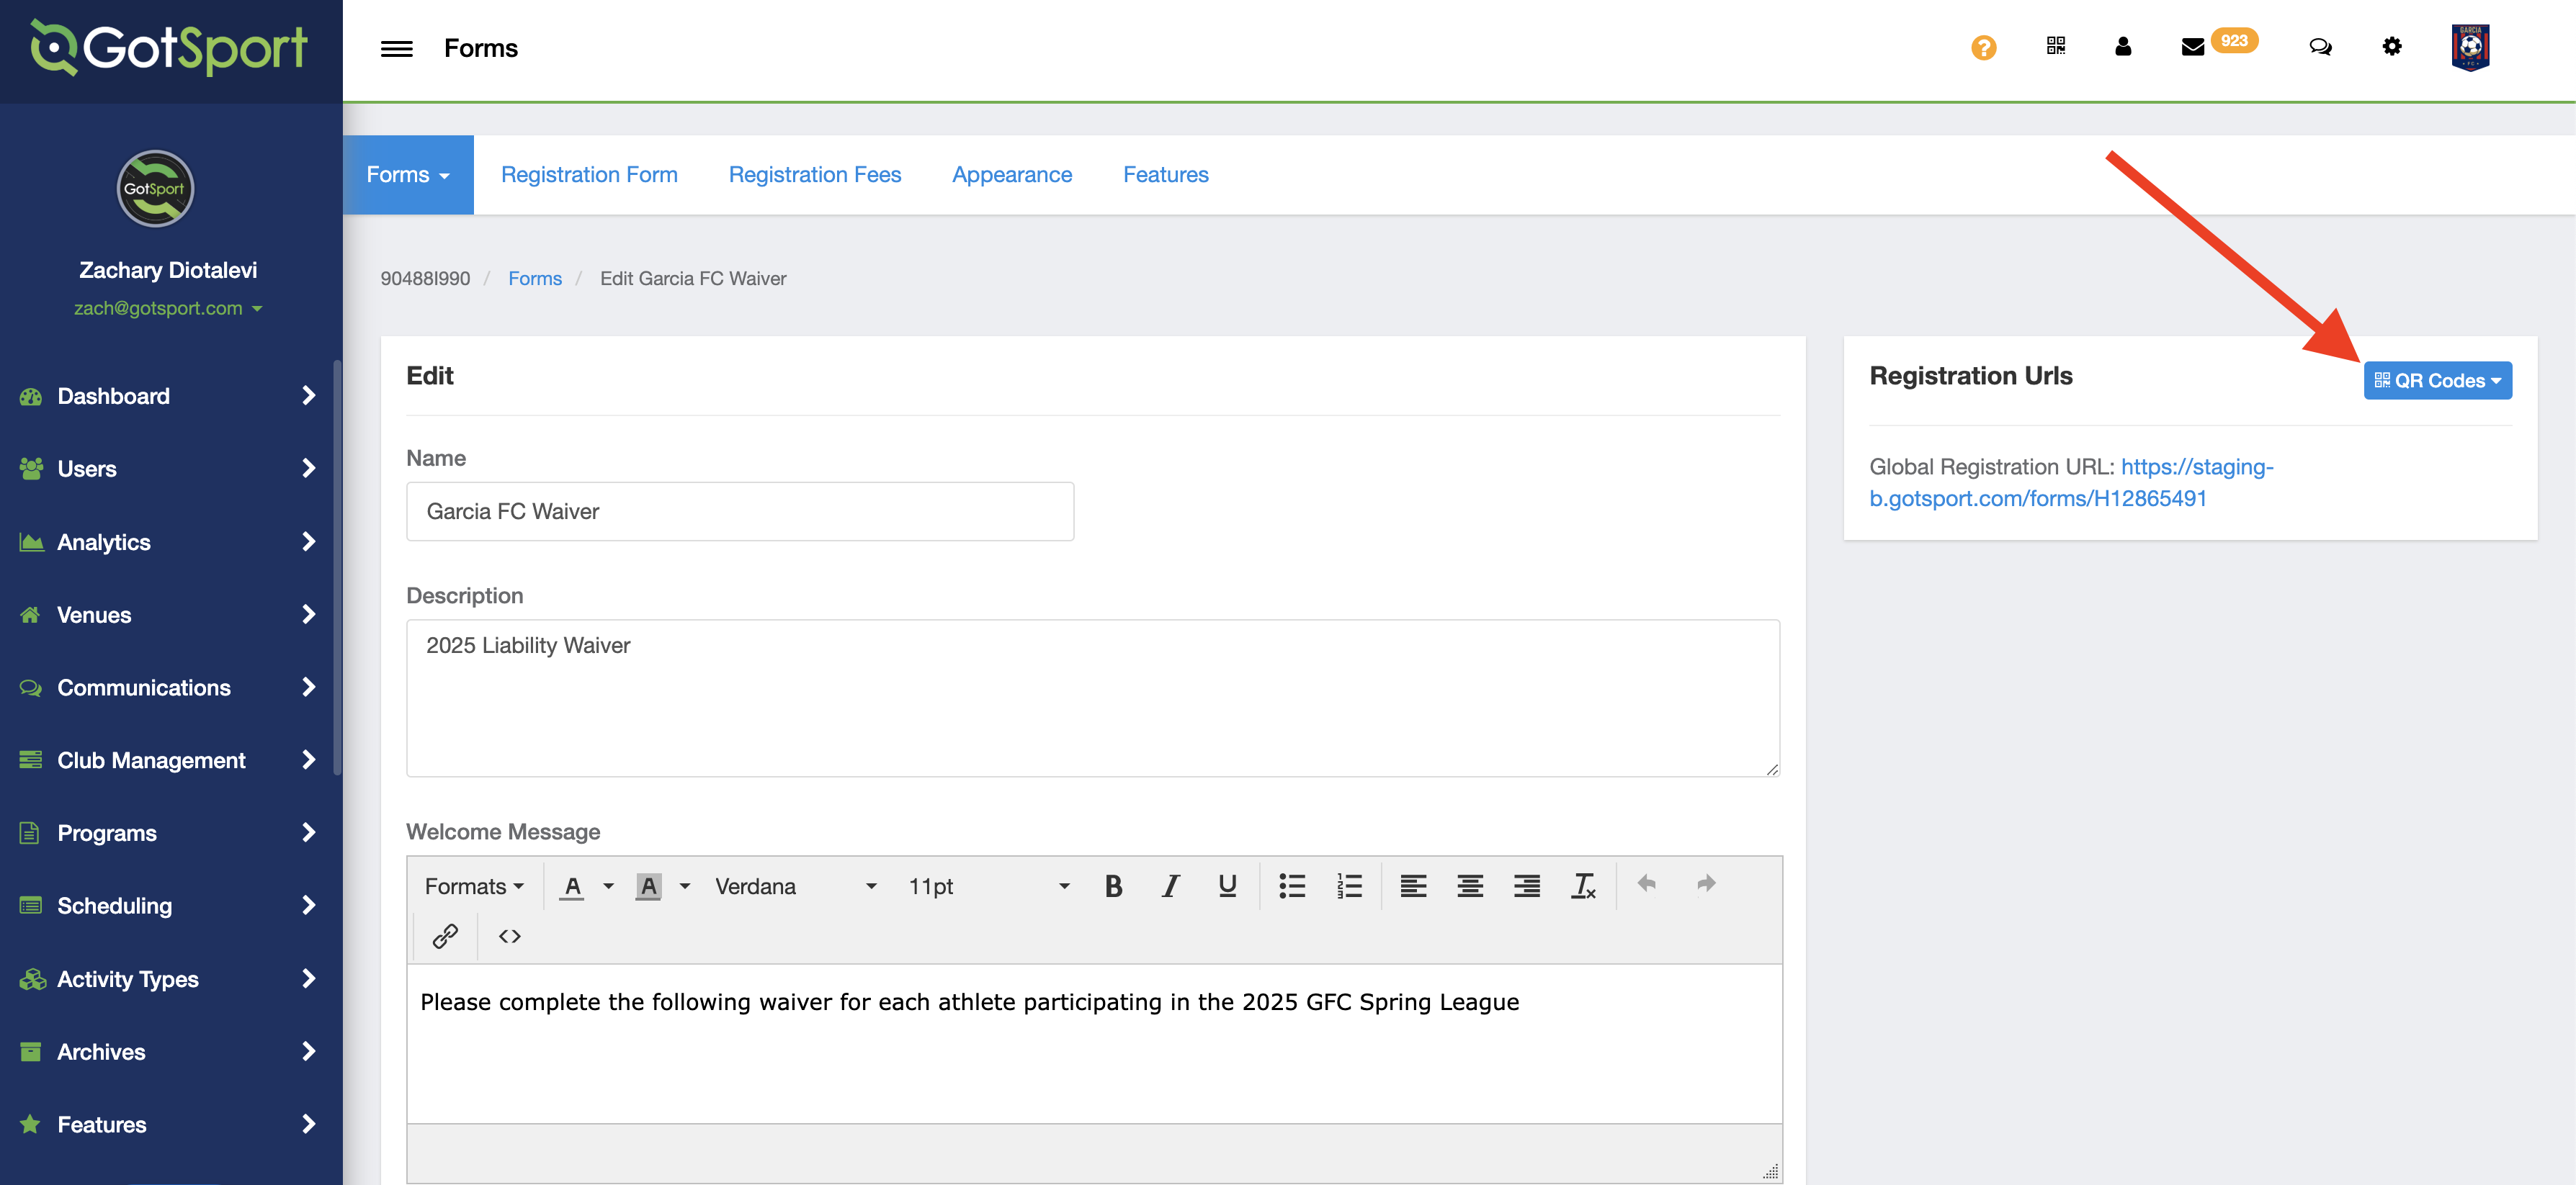Screen dimensions: 2576x1185
Task: Open the Forms dropdown tab
Action: (x=408, y=175)
